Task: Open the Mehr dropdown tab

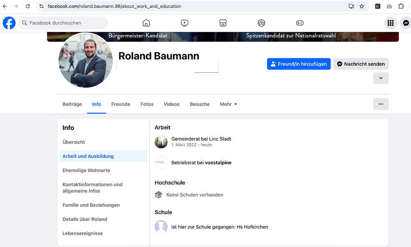Action: 229,104
